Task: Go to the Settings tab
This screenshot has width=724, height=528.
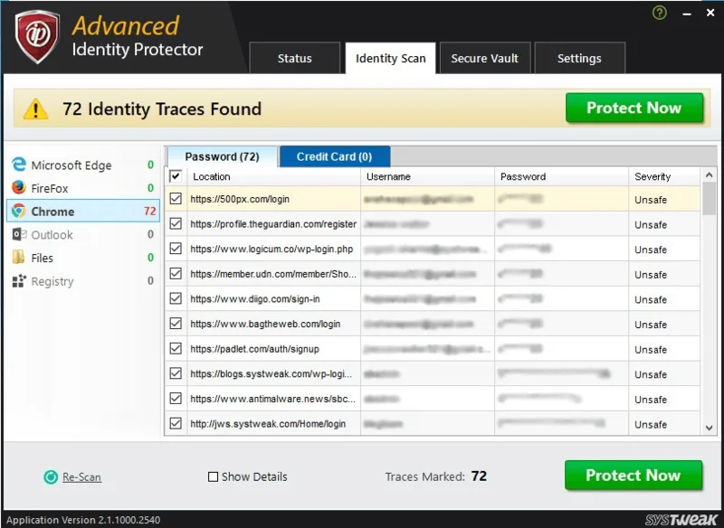Action: (580, 58)
